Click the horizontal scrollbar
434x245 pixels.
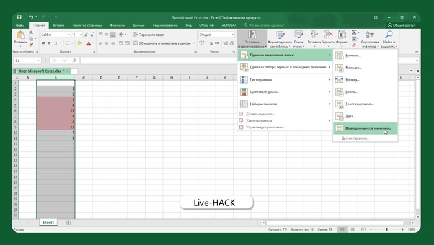click(x=335, y=223)
